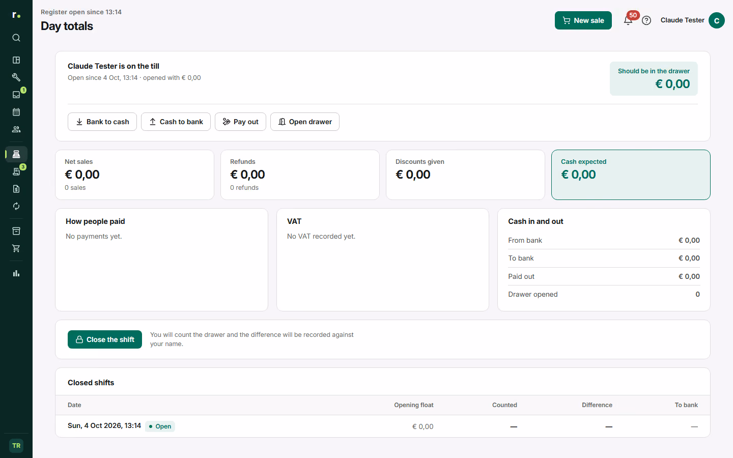Click the From bank row
733x458 pixels.
point(604,240)
